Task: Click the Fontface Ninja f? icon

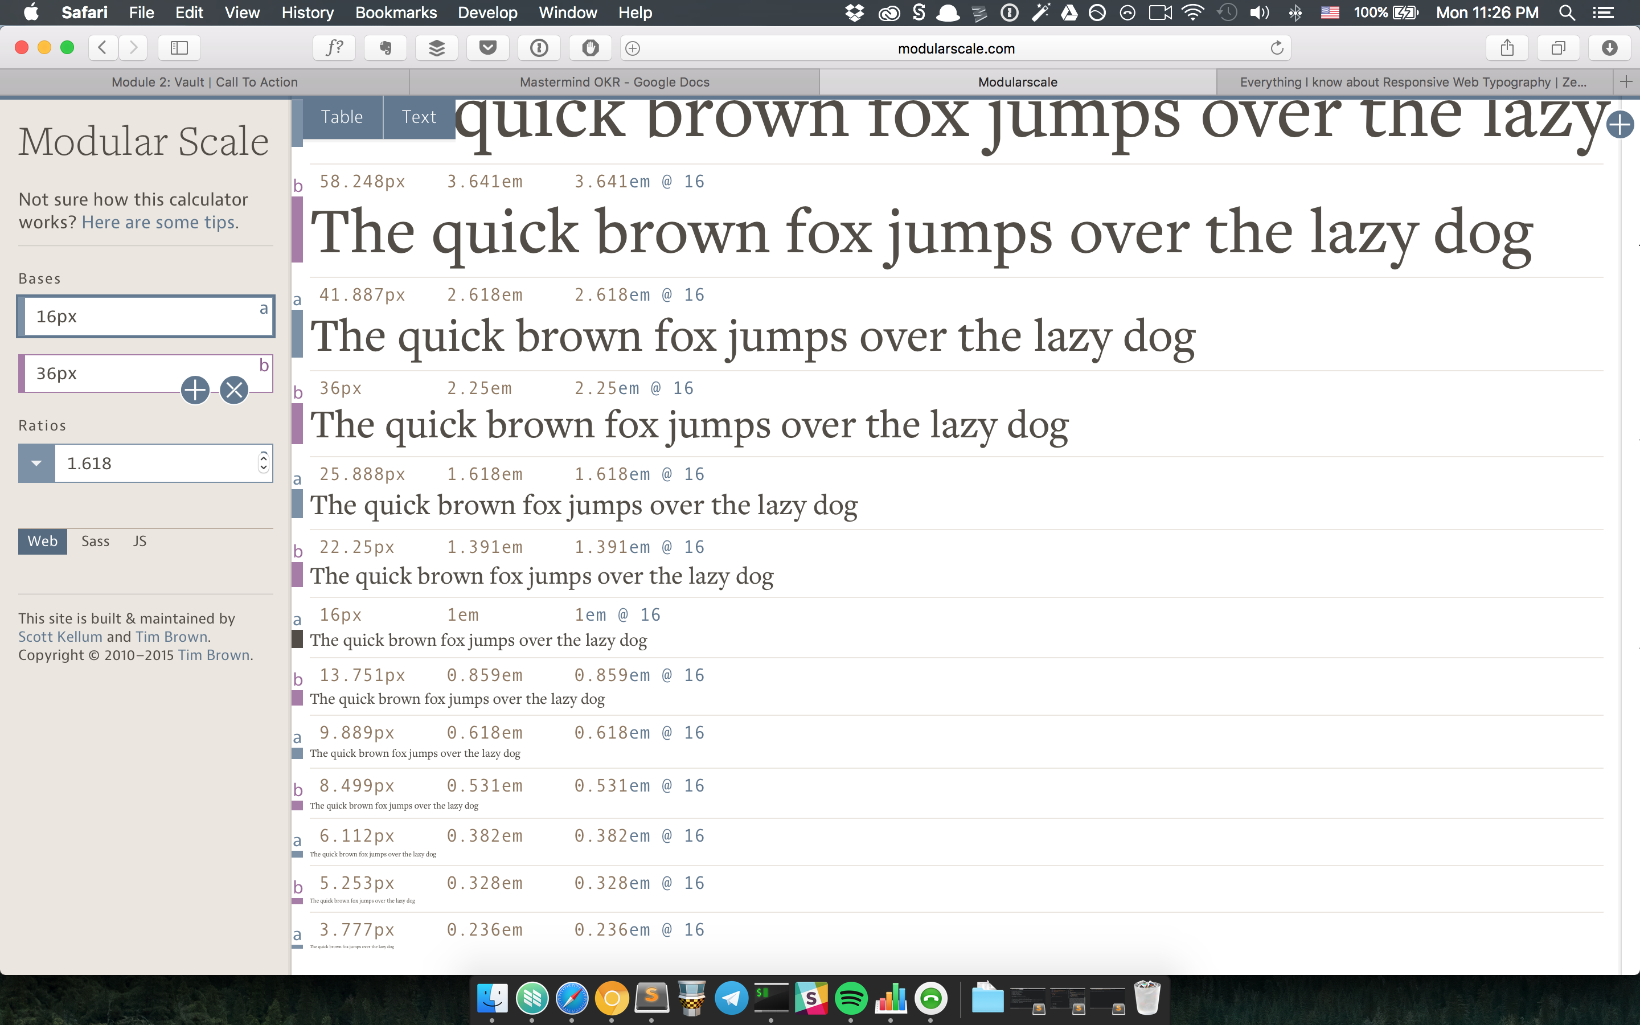Action: coord(335,48)
